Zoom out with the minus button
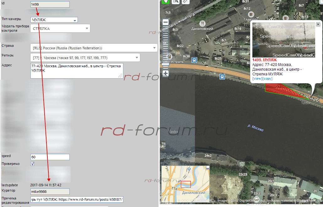Image resolution: width=323 pixels, height=207 pixels. (x=166, y=22)
